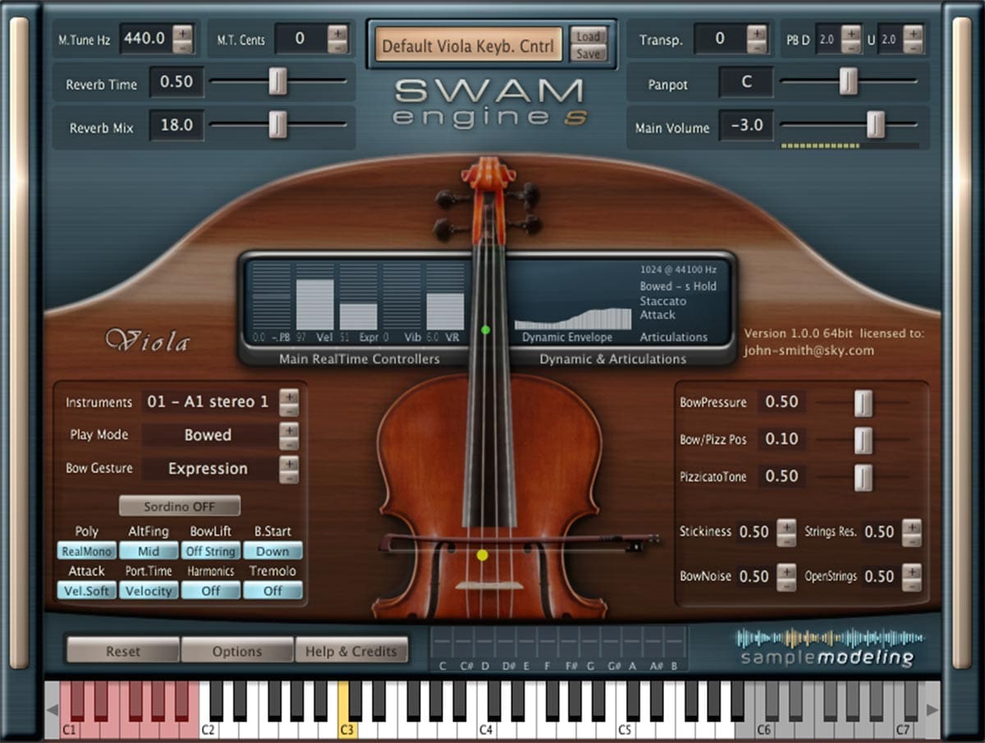Open Bow Gesture Expression selector
985x743 pixels.
[x=208, y=469]
